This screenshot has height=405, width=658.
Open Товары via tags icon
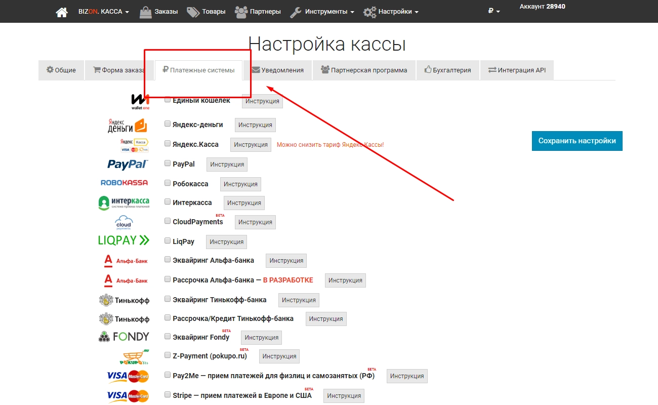[x=193, y=12]
